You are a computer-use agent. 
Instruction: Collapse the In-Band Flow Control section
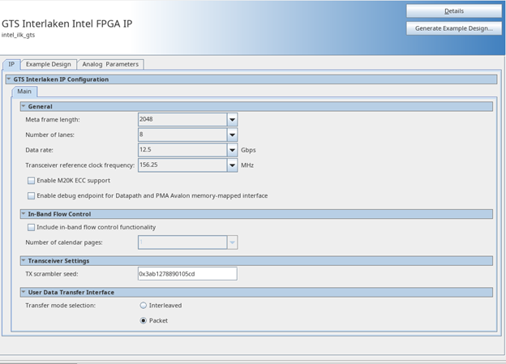pyautogui.click(x=24, y=214)
